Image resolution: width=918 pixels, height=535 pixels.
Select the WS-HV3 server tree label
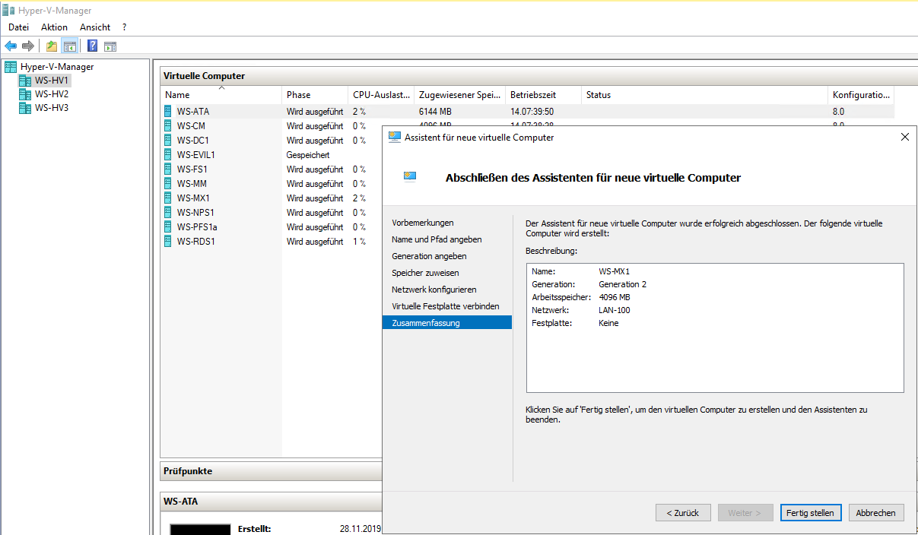point(52,108)
